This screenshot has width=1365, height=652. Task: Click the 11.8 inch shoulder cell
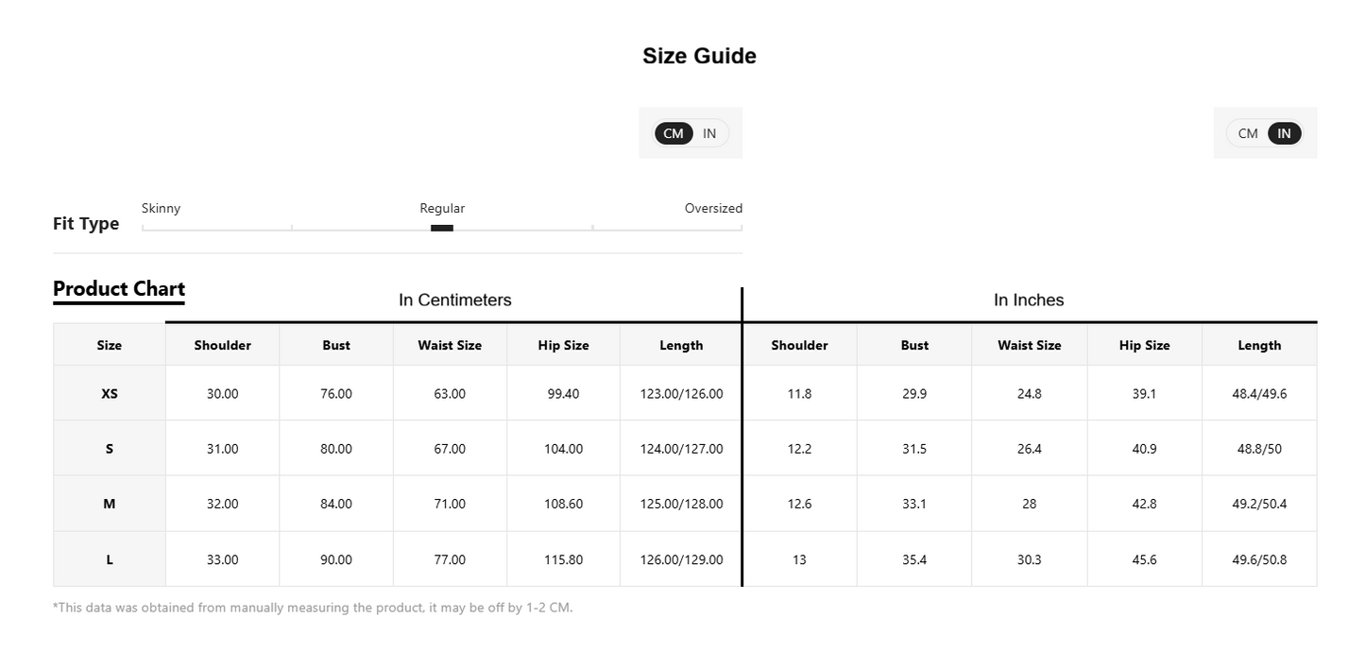coord(799,393)
